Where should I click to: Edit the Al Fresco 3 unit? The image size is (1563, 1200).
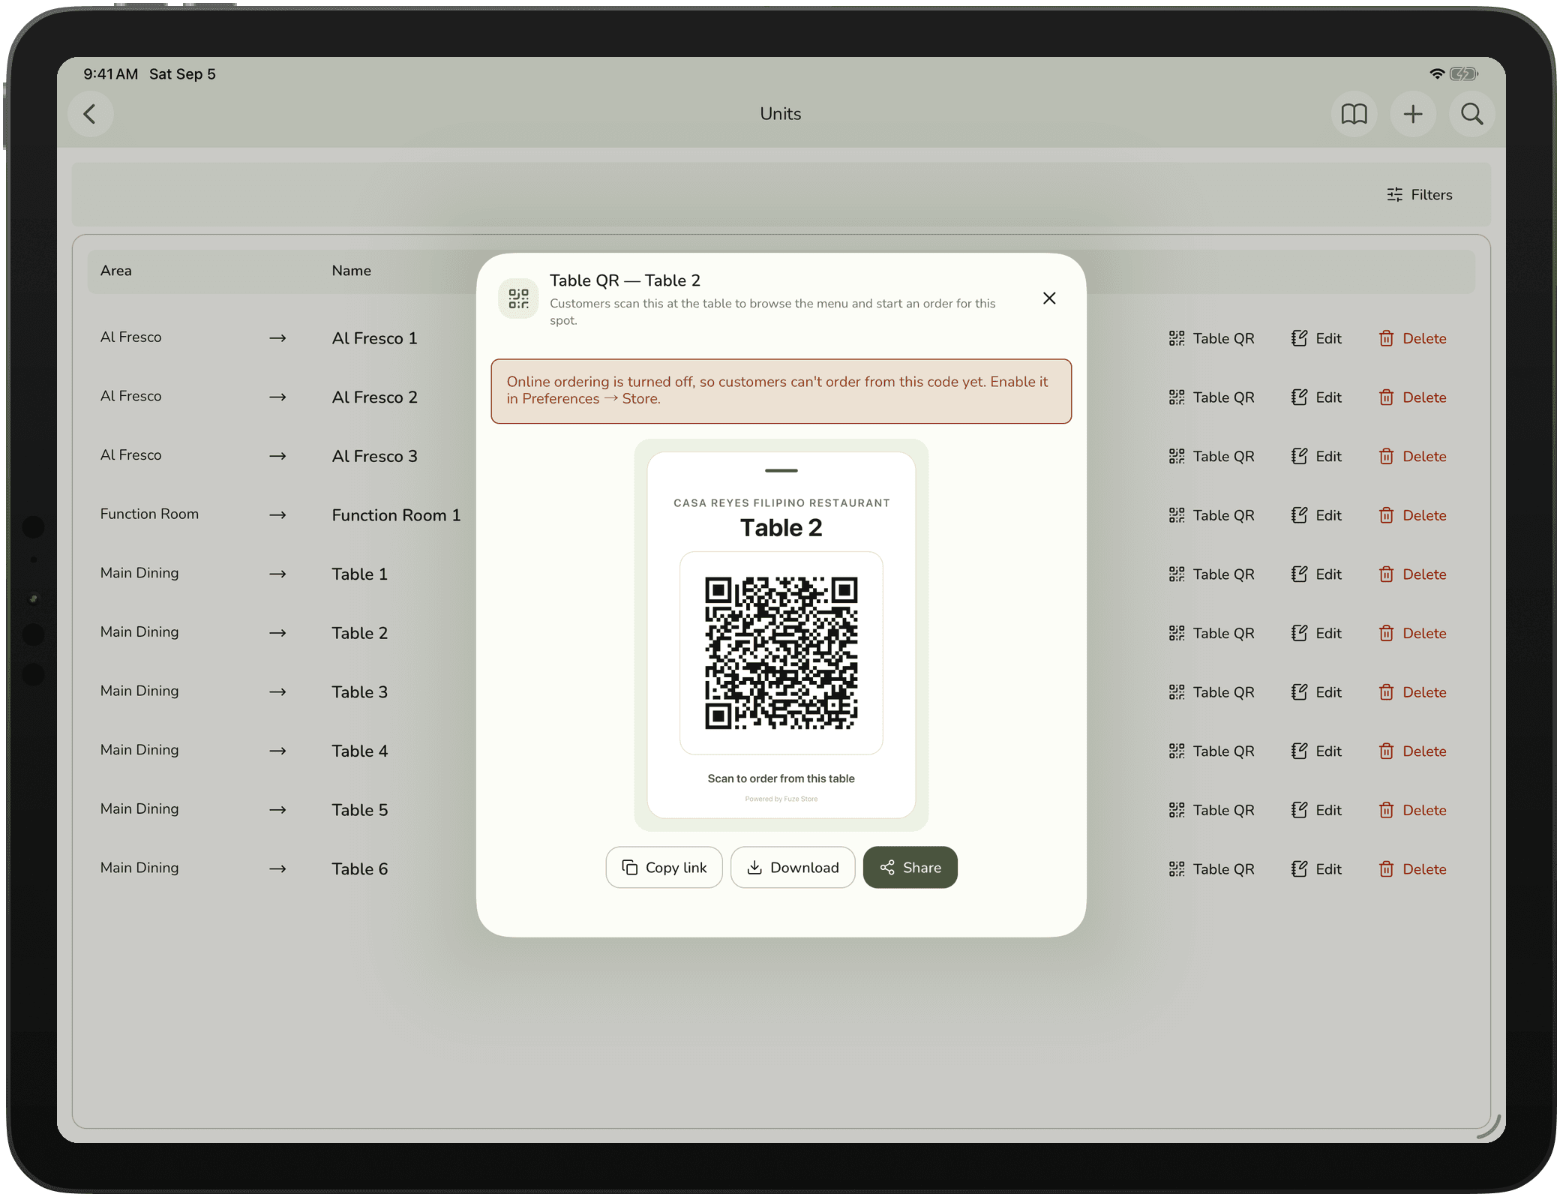1316,457
